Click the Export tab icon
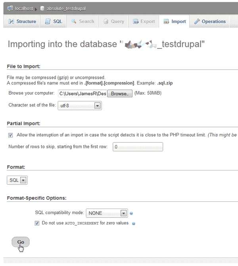 136,21
